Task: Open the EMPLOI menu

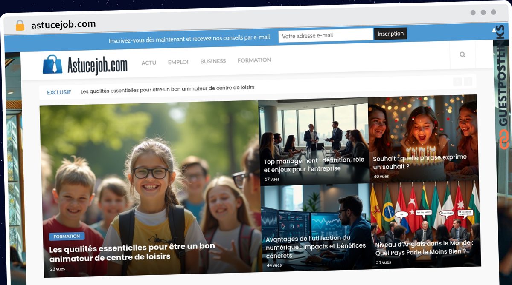Action: click(178, 62)
